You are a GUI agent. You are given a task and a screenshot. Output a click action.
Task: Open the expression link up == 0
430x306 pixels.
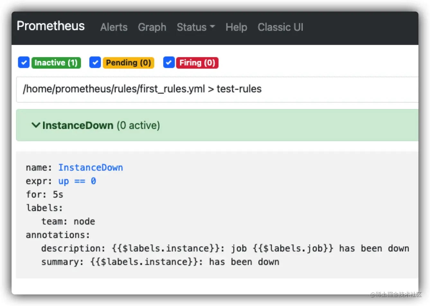tap(77, 181)
